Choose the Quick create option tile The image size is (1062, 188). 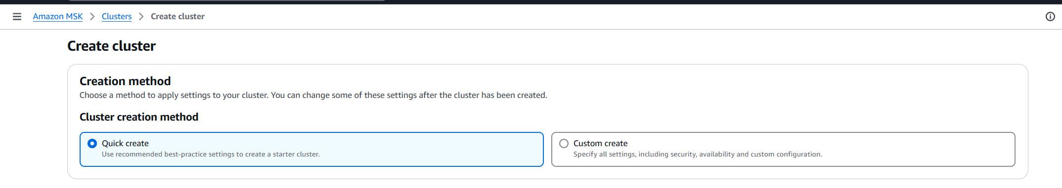pos(311,149)
